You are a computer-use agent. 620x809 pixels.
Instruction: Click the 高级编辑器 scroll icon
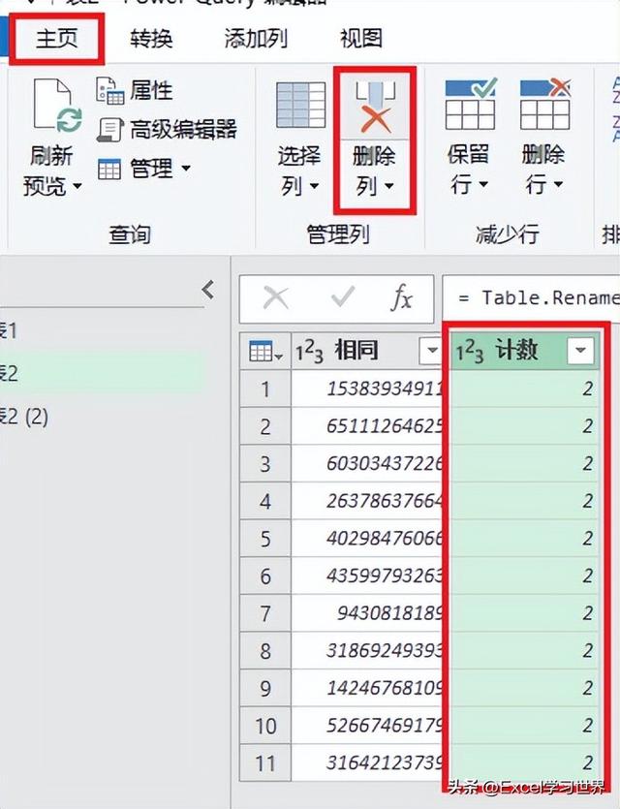point(109,130)
